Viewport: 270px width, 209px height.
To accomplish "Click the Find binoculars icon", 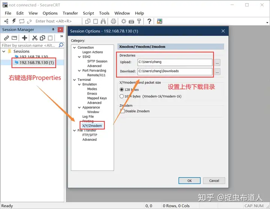I will 103,21.
